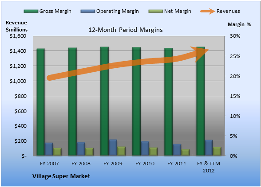The image size is (261, 187).
Task: Click the FY 2008 gross margin bar
Action: [72, 101]
